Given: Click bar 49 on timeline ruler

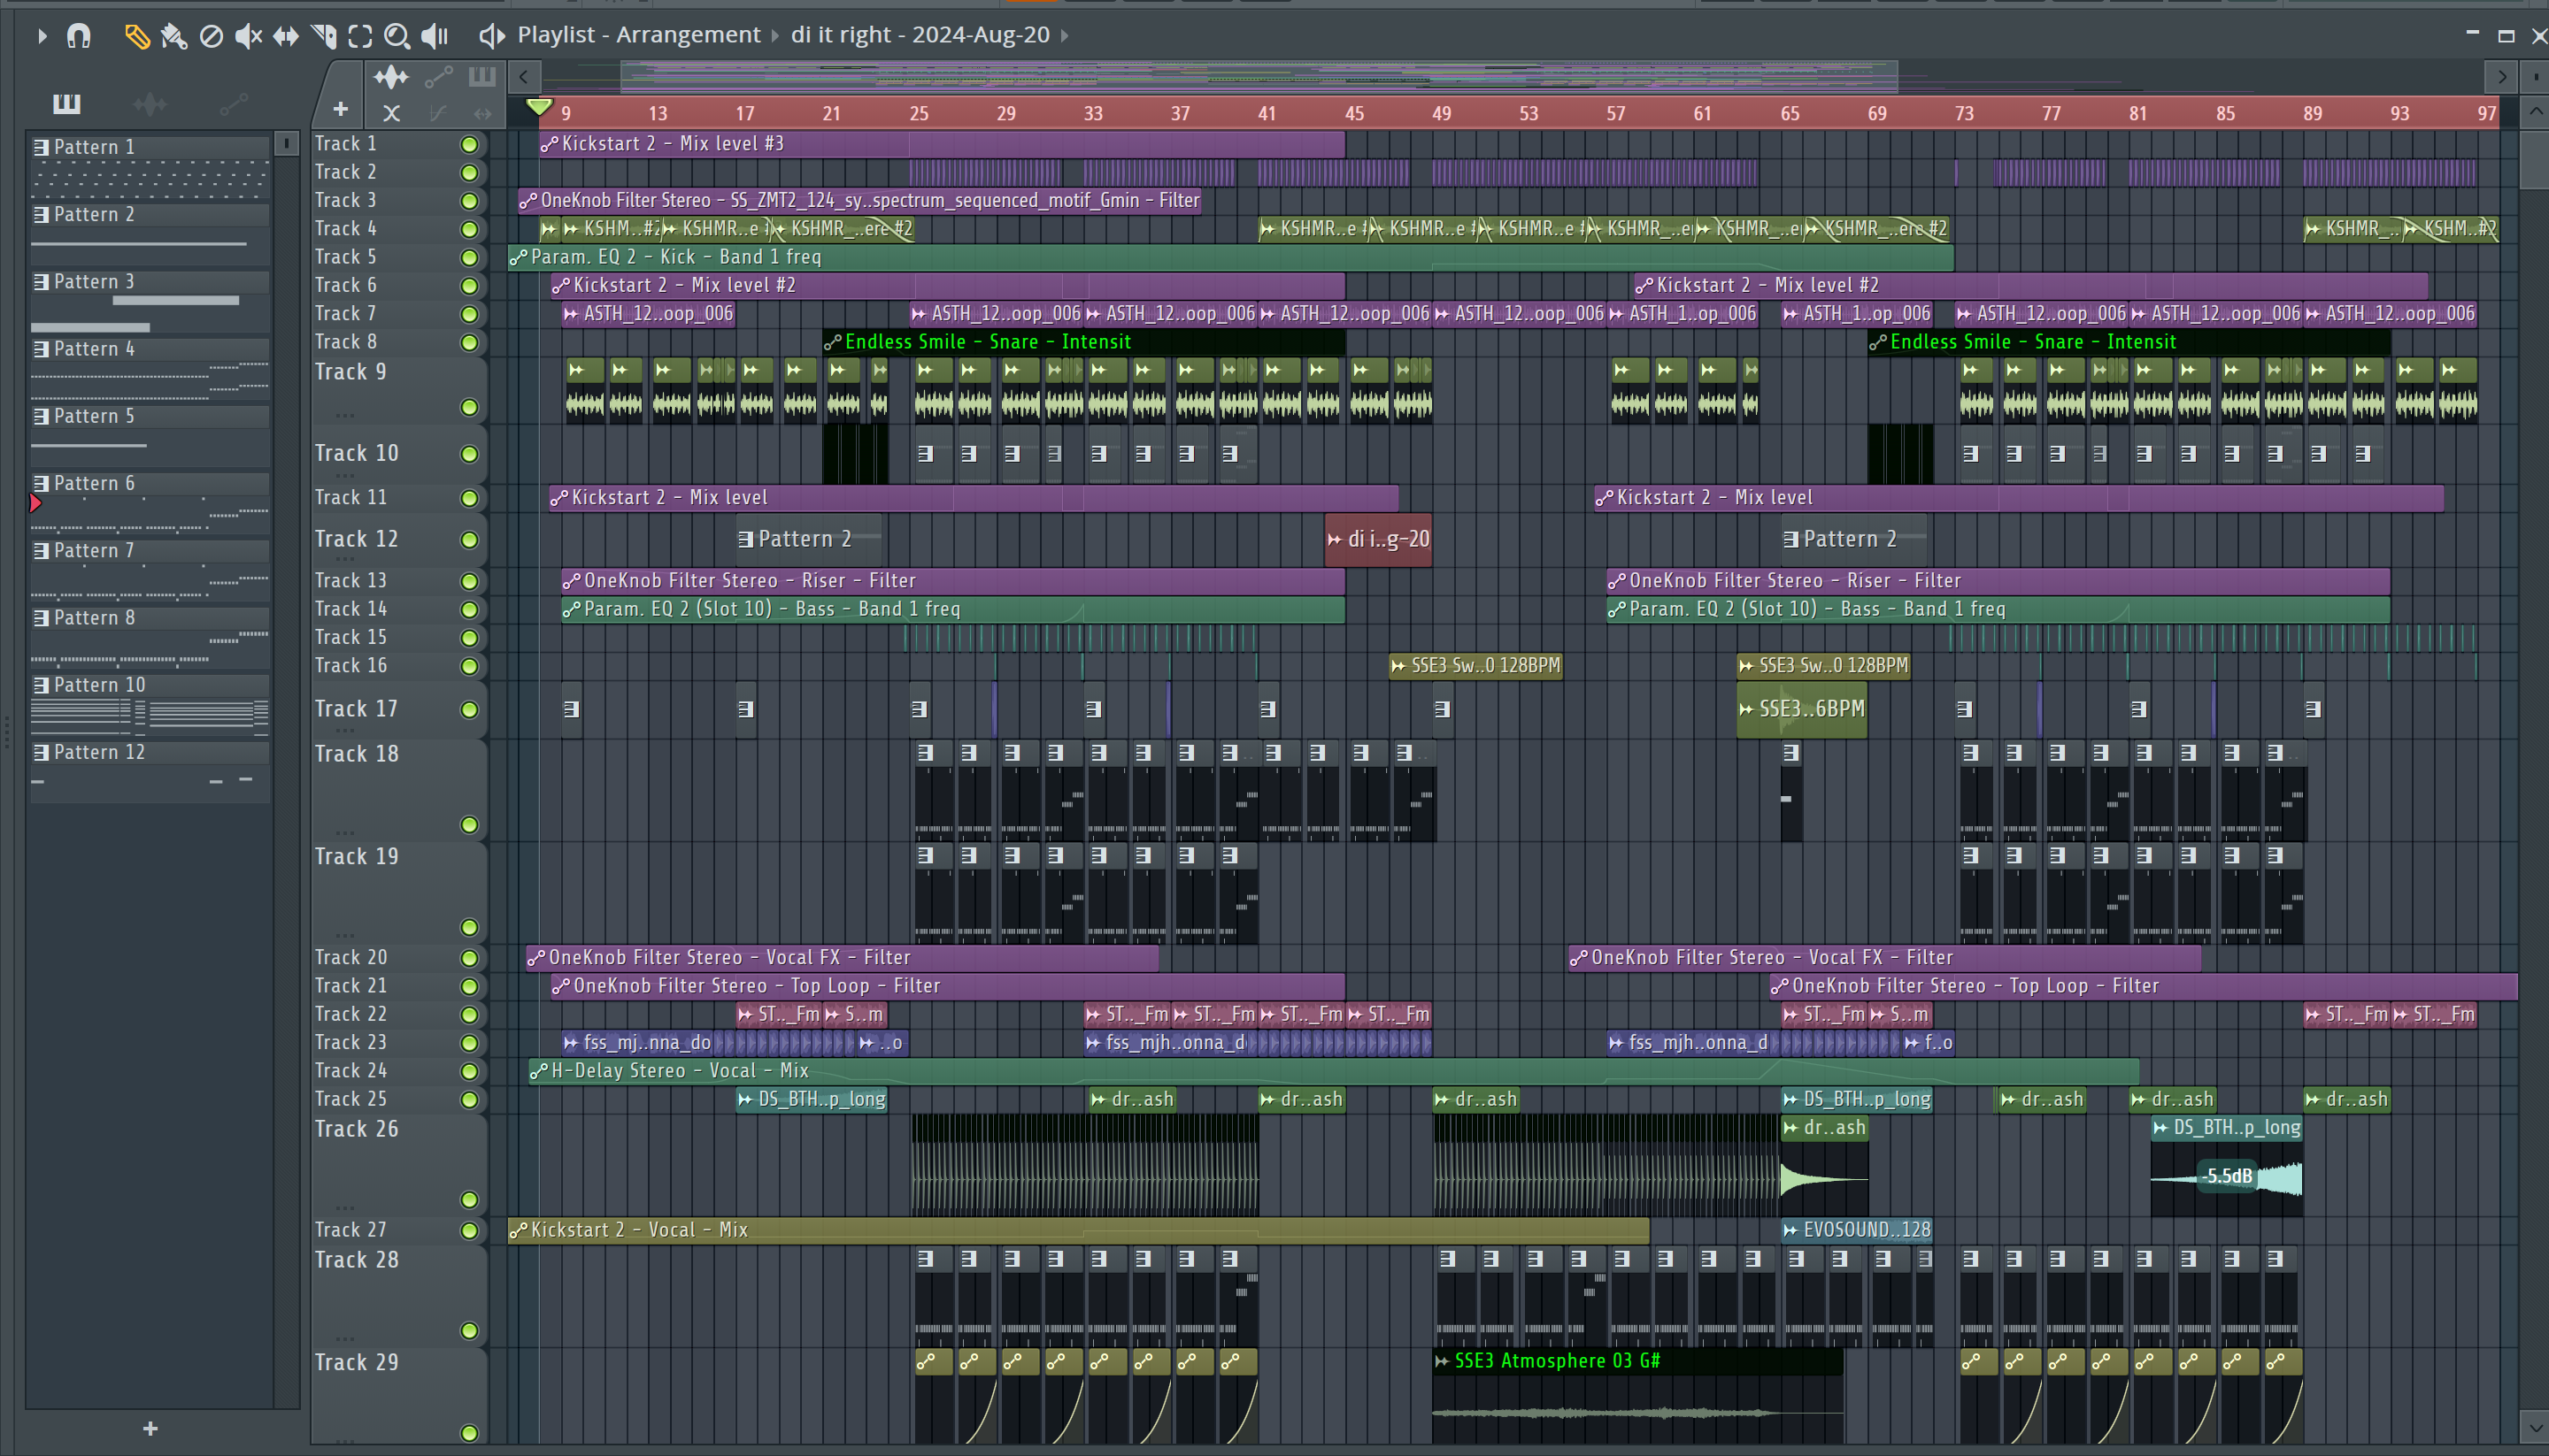Looking at the screenshot, I should pyautogui.click(x=1442, y=113).
